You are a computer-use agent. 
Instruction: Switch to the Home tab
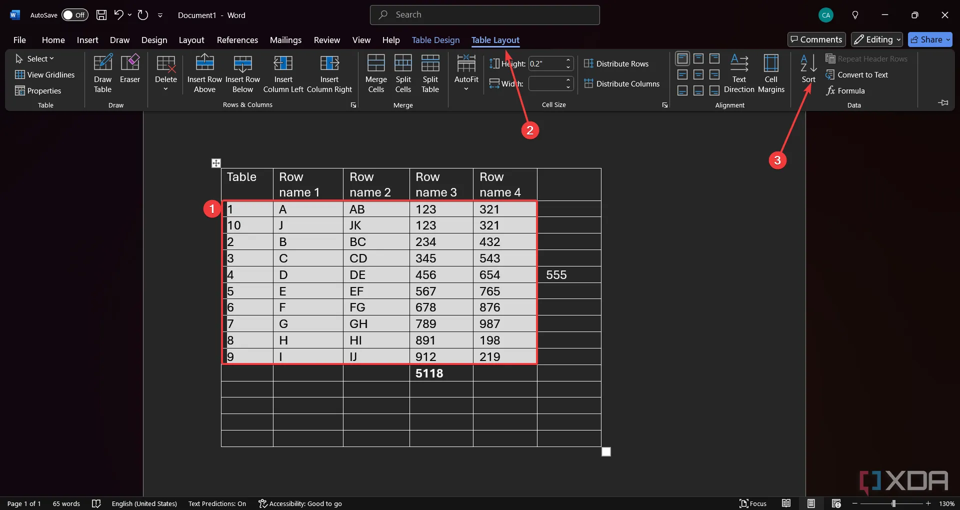coord(53,40)
